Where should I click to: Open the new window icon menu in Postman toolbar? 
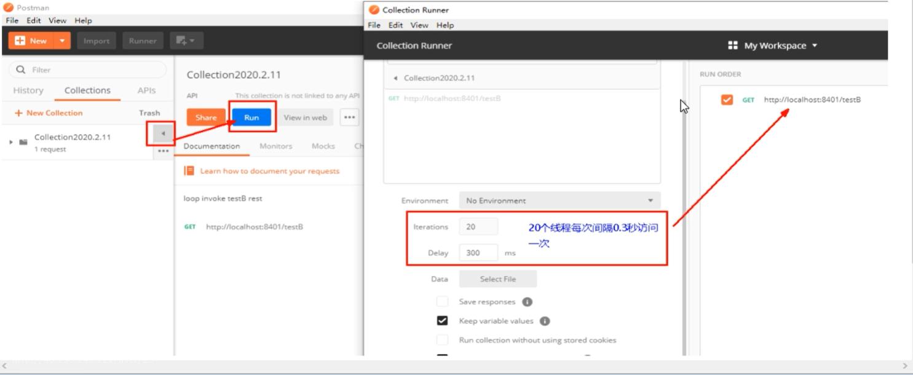point(186,41)
